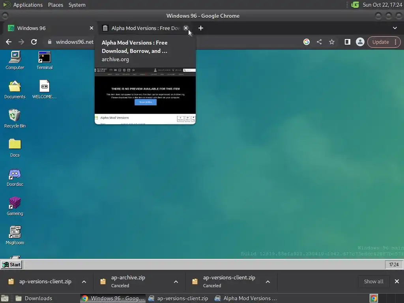Click the show desktop icon in bottom panel
Image resolution: width=404 pixels, height=303 pixels.
coord(5,298)
